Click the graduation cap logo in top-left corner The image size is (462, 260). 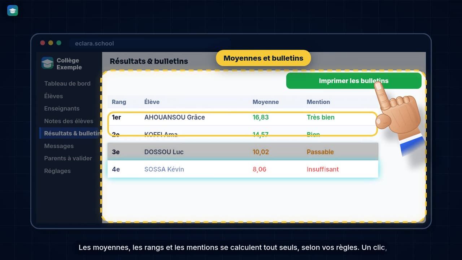pyautogui.click(x=13, y=11)
